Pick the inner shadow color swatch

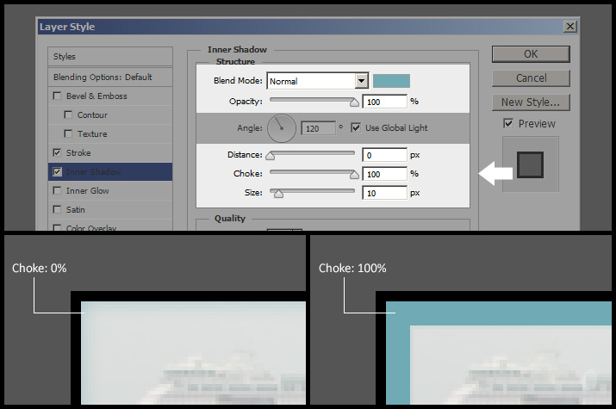click(391, 81)
